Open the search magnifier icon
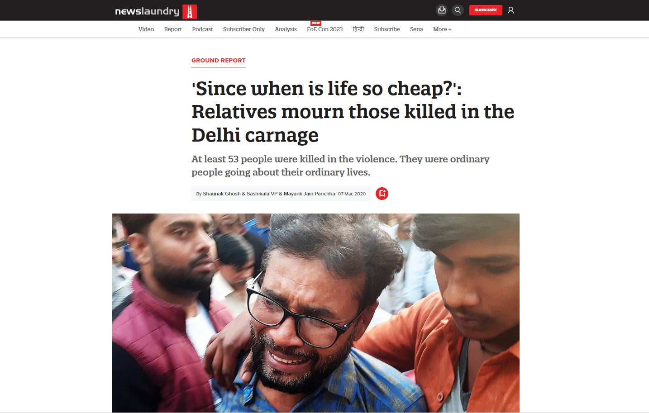This screenshot has width=649, height=413. 458,10
